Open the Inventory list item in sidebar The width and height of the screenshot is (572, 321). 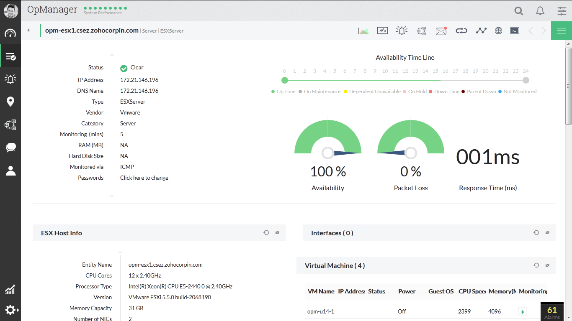tap(10, 56)
